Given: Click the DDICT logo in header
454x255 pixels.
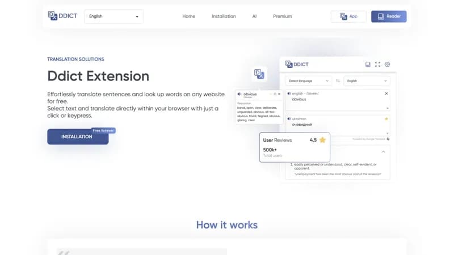Looking at the screenshot, I should pos(62,16).
